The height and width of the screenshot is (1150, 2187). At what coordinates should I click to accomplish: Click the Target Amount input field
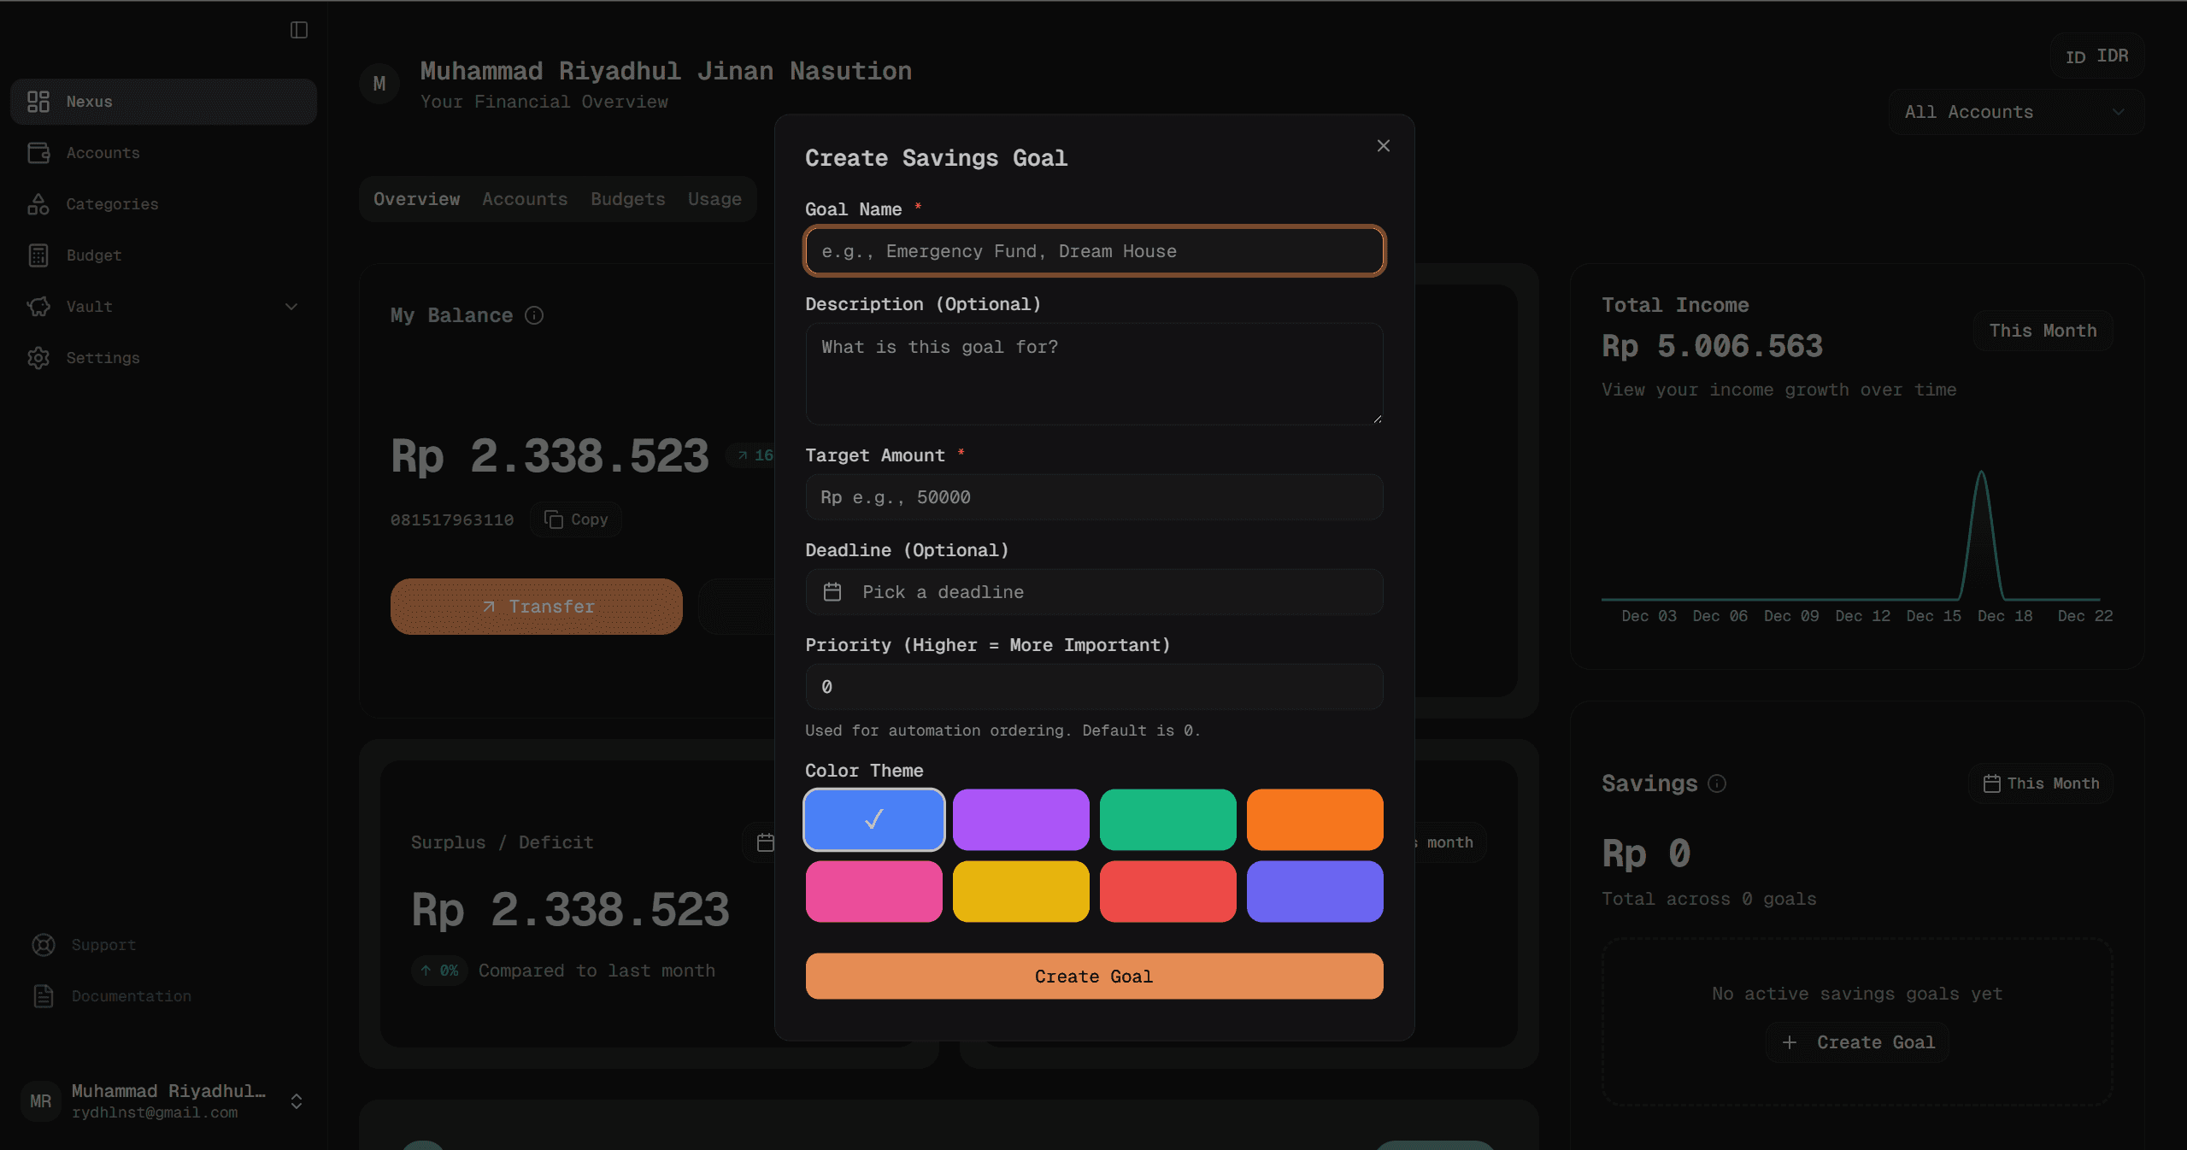pos(1094,497)
